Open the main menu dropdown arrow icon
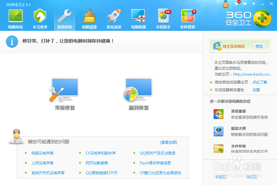The height and width of the screenshot is (185, 277). [x=254, y=4]
